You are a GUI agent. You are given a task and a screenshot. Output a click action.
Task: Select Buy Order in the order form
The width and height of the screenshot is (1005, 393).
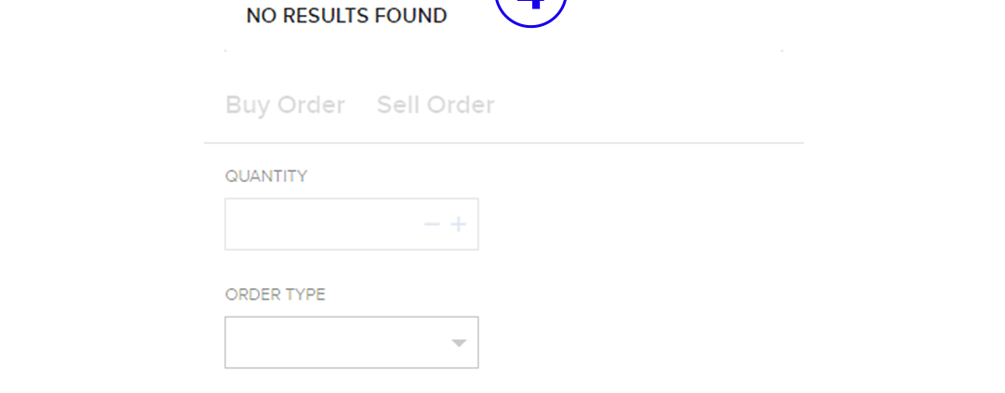(x=285, y=105)
